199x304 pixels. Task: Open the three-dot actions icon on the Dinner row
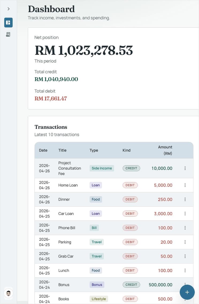[x=185, y=199]
